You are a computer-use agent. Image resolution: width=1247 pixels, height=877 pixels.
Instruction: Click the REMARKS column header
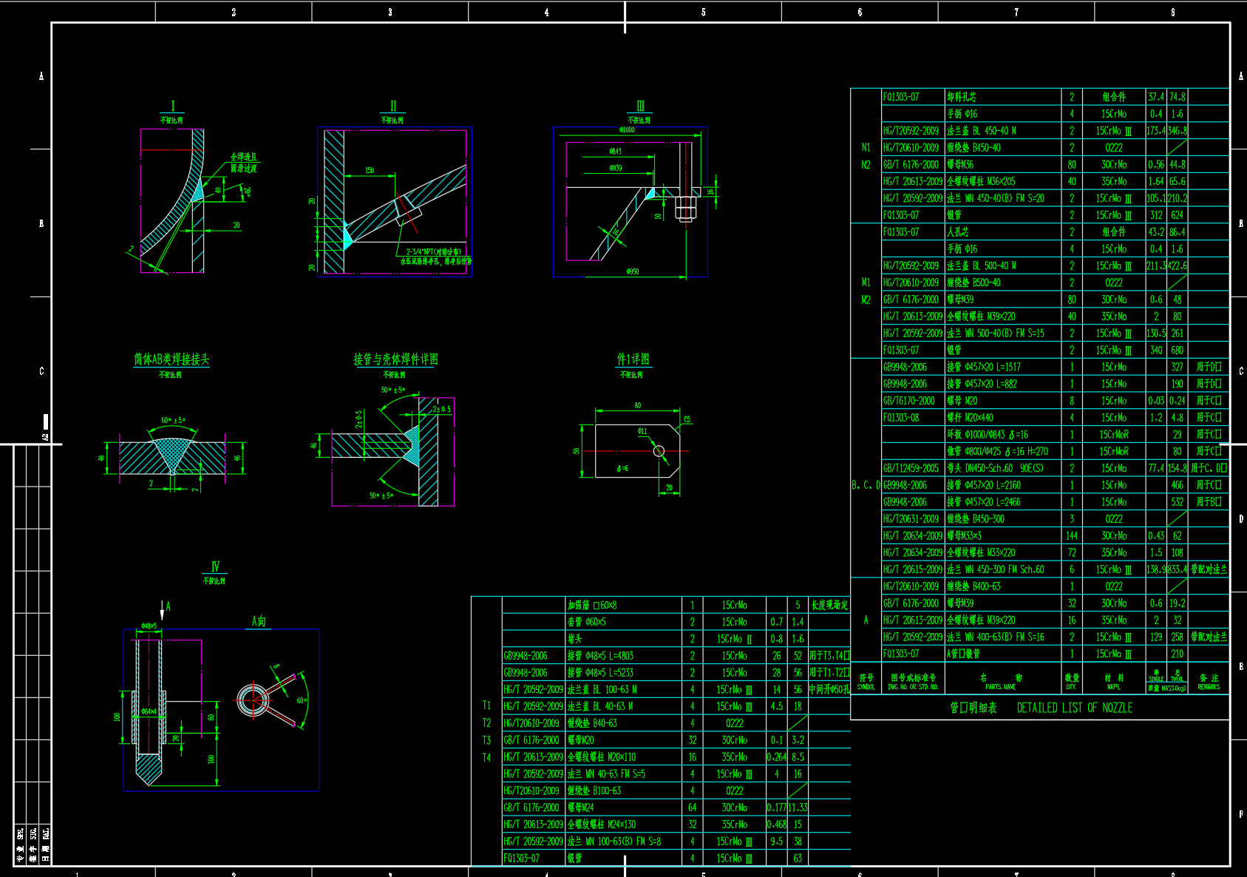coord(1209,682)
